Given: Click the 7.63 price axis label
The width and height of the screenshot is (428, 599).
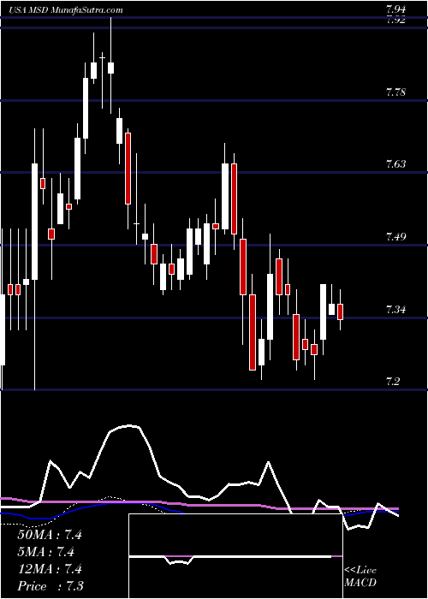Looking at the screenshot, I should [395, 164].
